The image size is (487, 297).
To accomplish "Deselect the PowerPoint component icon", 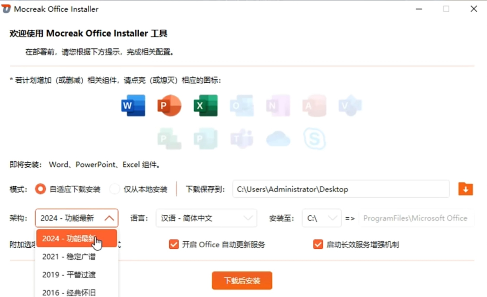I will point(169,105).
